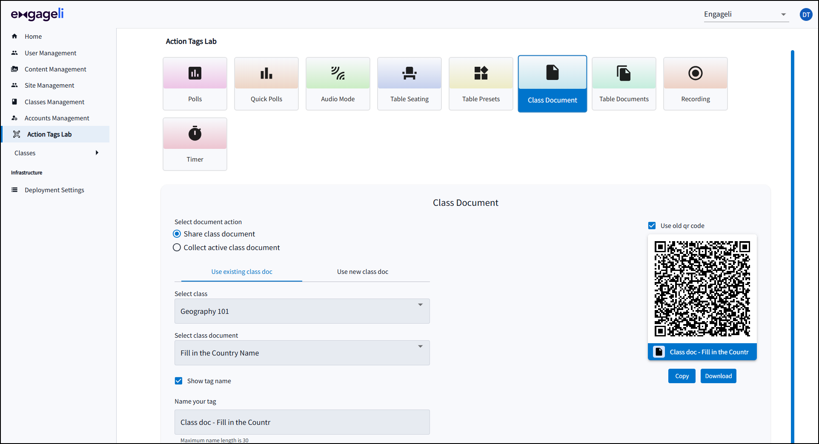Switch to Use new class doc tab
The width and height of the screenshot is (819, 444).
tap(363, 272)
